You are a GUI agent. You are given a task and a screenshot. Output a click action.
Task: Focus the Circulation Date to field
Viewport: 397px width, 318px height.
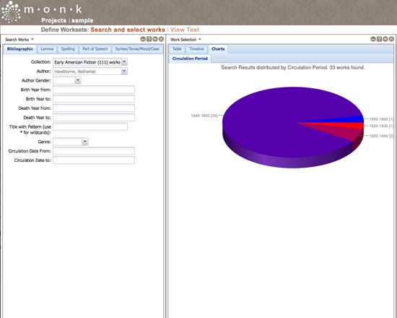coord(94,160)
